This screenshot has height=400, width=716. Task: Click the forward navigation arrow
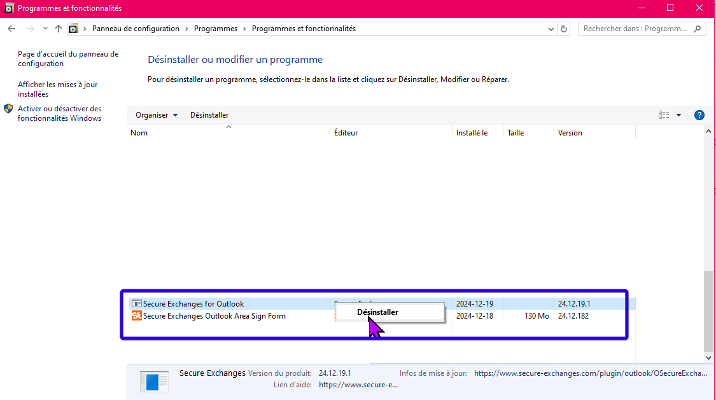[x=30, y=29]
